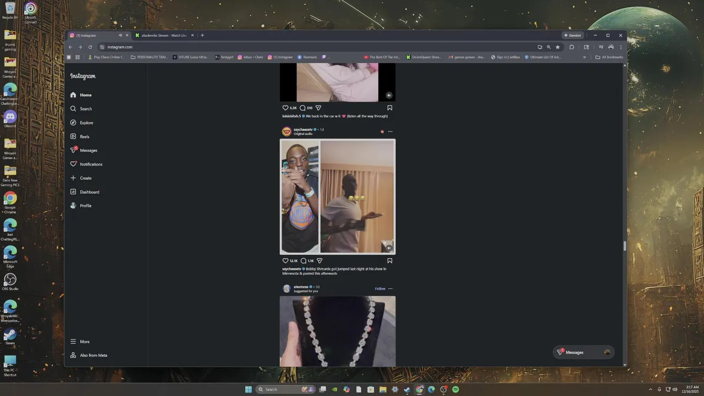Go back in Chrome
This screenshot has height=396, width=704.
[x=70, y=47]
